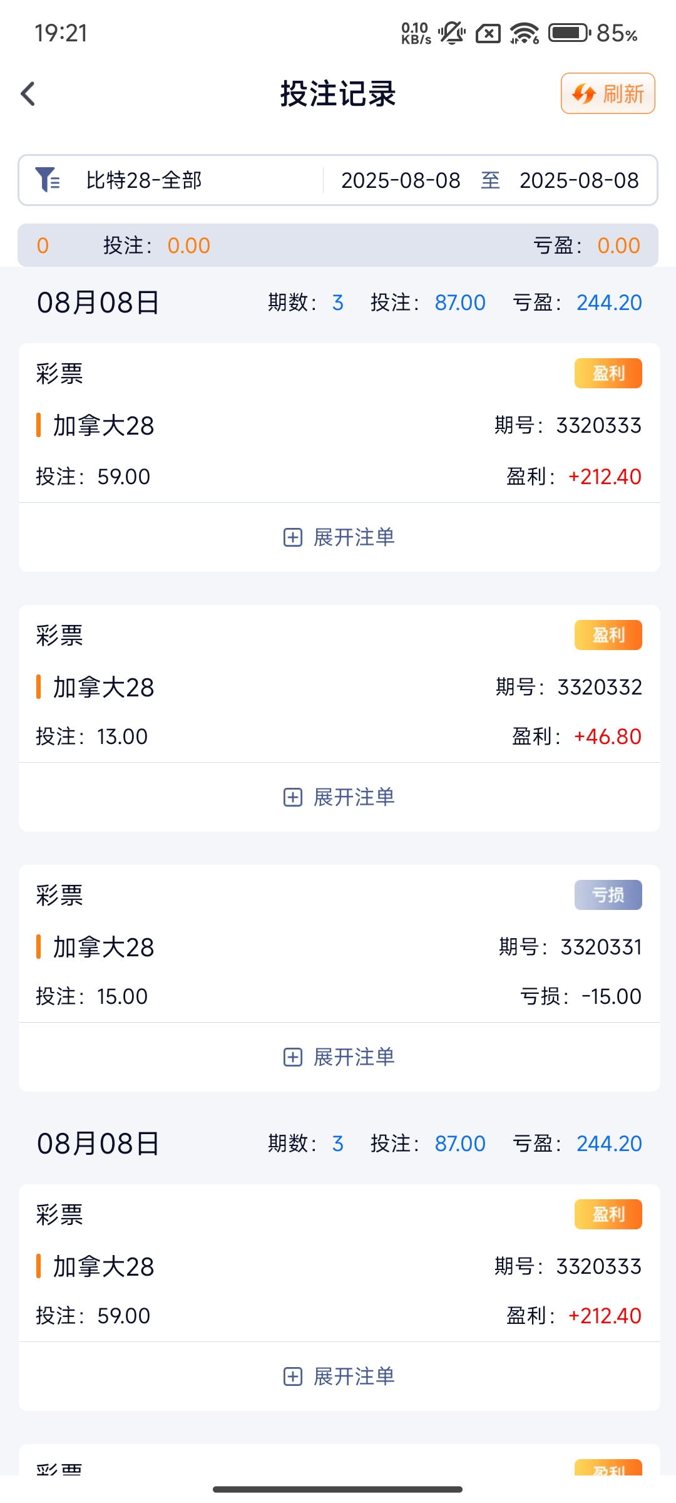Tap the Wi-Fi icon in status bar
This screenshot has height=1503, width=676.
click(x=524, y=33)
